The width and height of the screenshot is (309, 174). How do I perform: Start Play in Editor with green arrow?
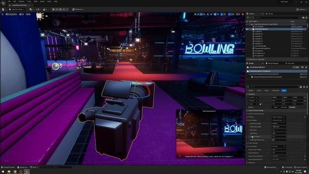[x=53, y=10]
